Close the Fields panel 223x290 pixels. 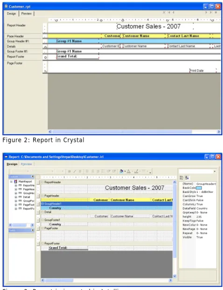tap(33, 230)
